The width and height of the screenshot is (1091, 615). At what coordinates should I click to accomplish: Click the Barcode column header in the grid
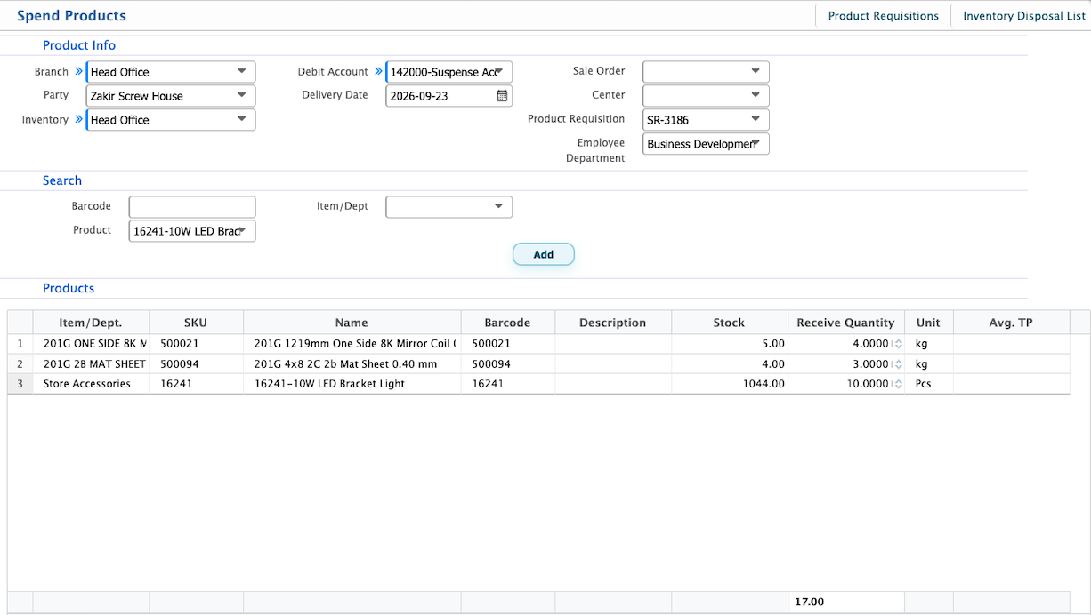point(507,323)
